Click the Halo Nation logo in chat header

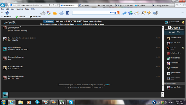[10, 23]
